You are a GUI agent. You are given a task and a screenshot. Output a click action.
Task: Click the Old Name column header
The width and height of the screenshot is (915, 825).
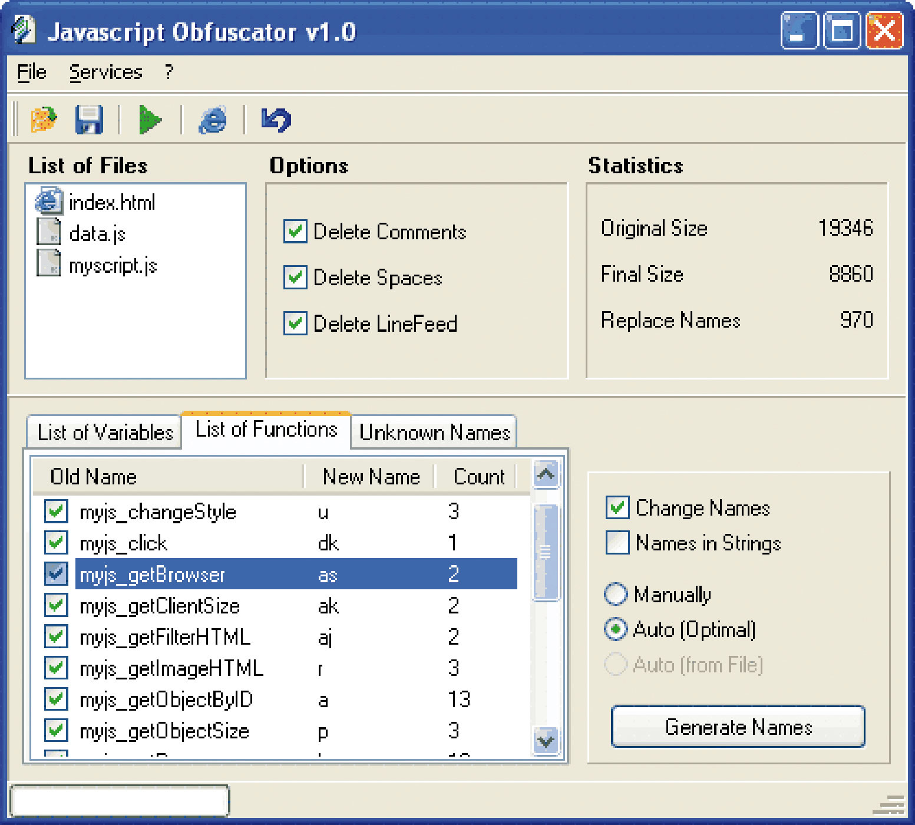[x=167, y=476]
